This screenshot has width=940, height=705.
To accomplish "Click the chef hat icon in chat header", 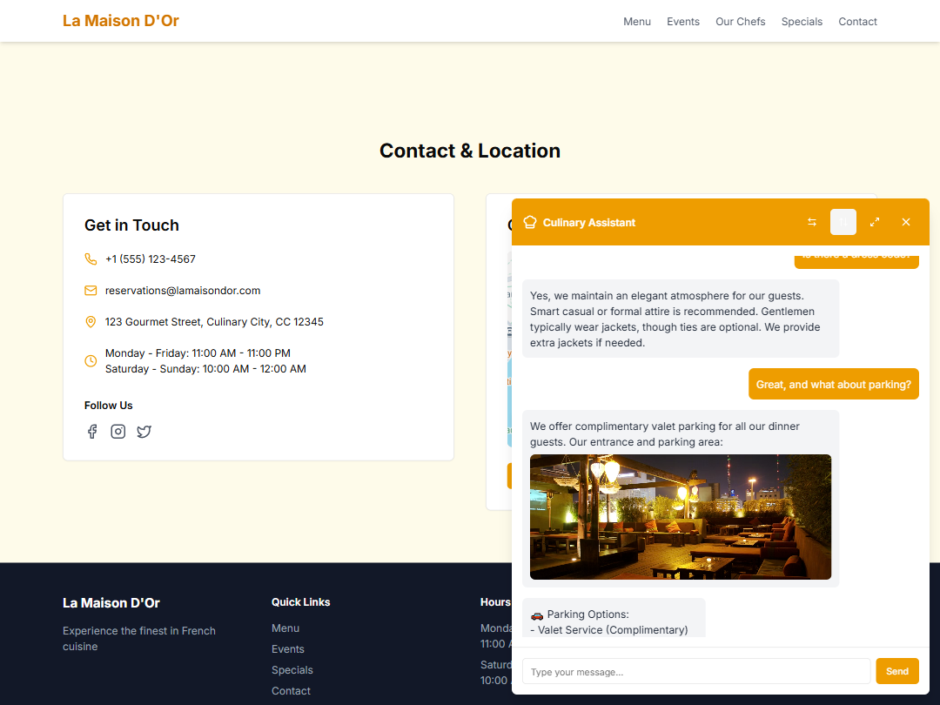I will click(x=530, y=223).
